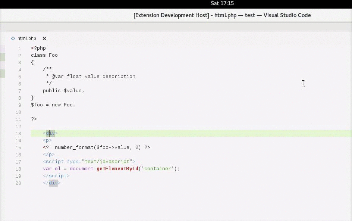Click the '?>' closing tag on line 11
This screenshot has width=352, height=221.
coord(34,119)
